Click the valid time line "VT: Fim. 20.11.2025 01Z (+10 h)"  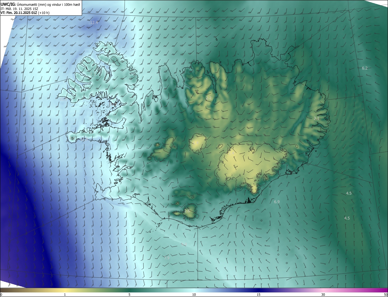(25, 13)
